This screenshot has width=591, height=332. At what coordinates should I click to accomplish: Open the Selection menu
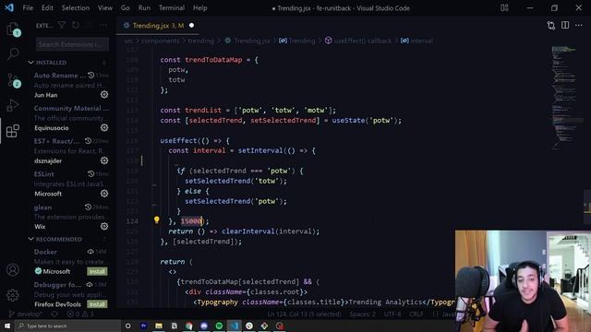coord(76,8)
